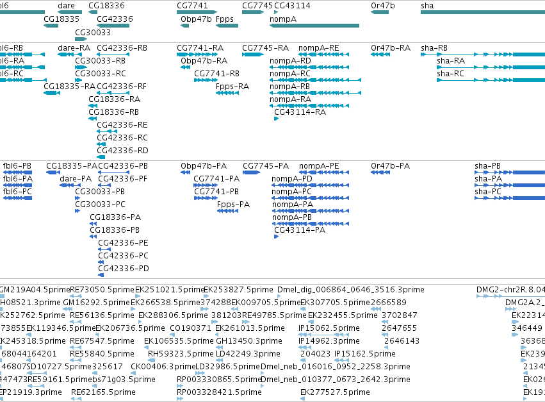Click the sha-RA transcript
The width and height of the screenshot is (545, 402).
coord(491,67)
